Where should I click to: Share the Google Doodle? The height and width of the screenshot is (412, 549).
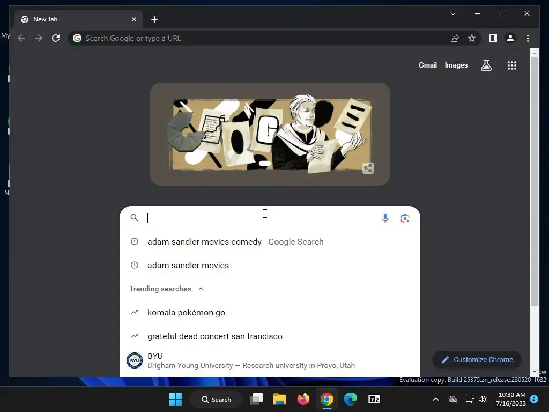[368, 168]
